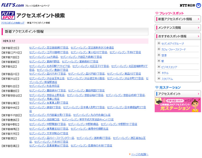Image resolution: width=202 pixels, height=158 pixels.
Task: Click the 【東京都世田谷区】 district label
Action: tap(12, 96)
